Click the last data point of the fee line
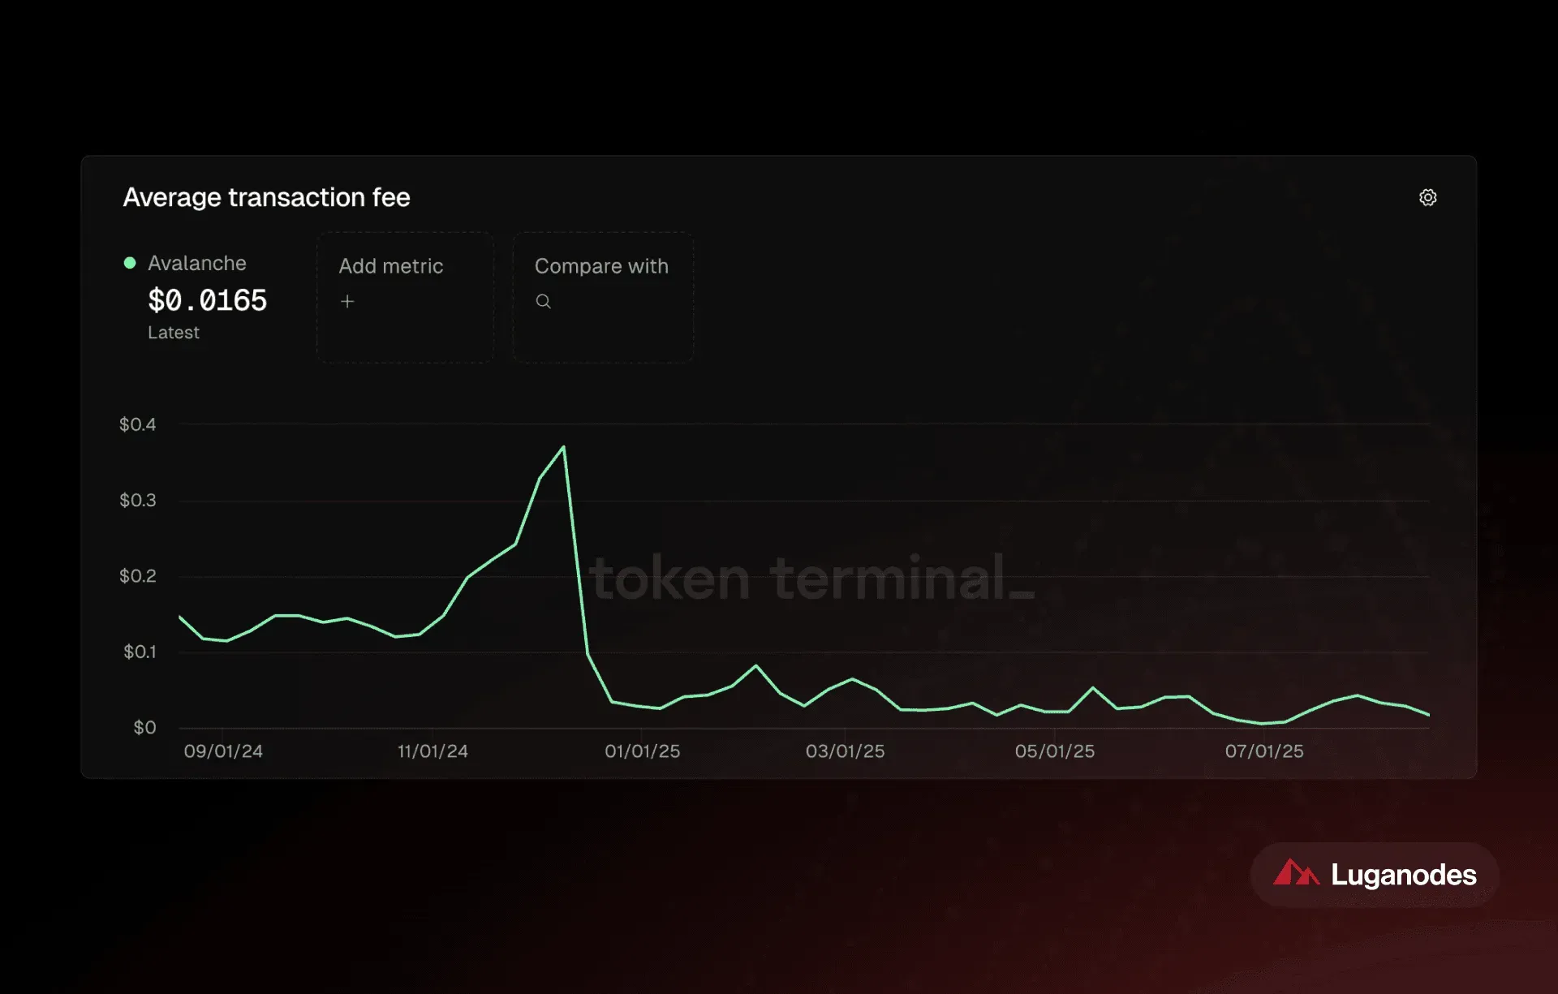 click(1428, 715)
